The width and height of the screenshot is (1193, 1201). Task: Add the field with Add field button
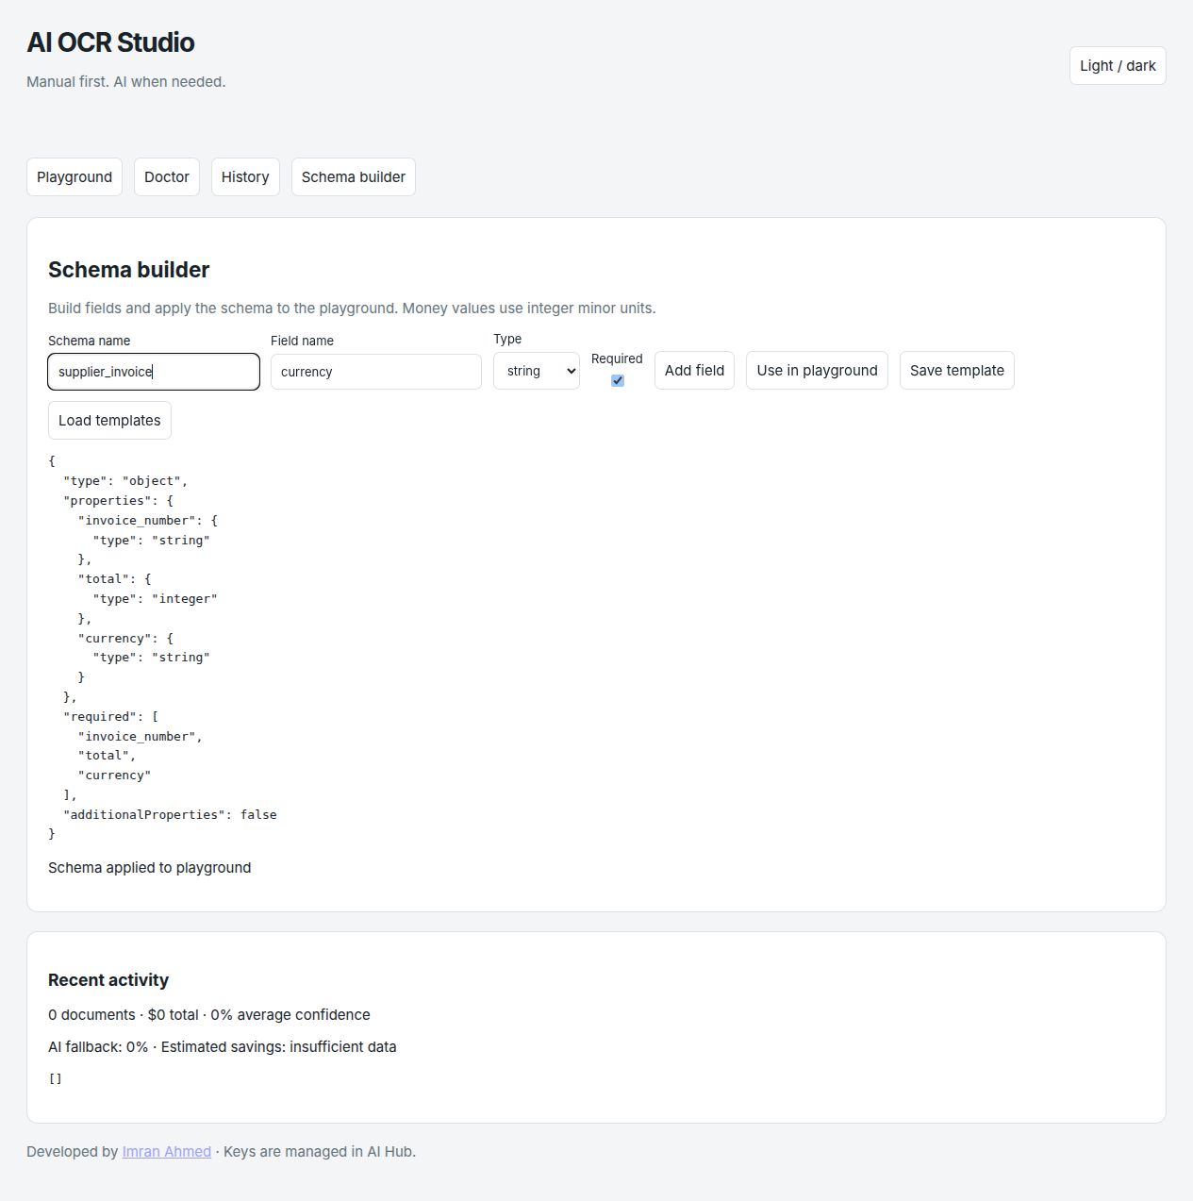694,371
